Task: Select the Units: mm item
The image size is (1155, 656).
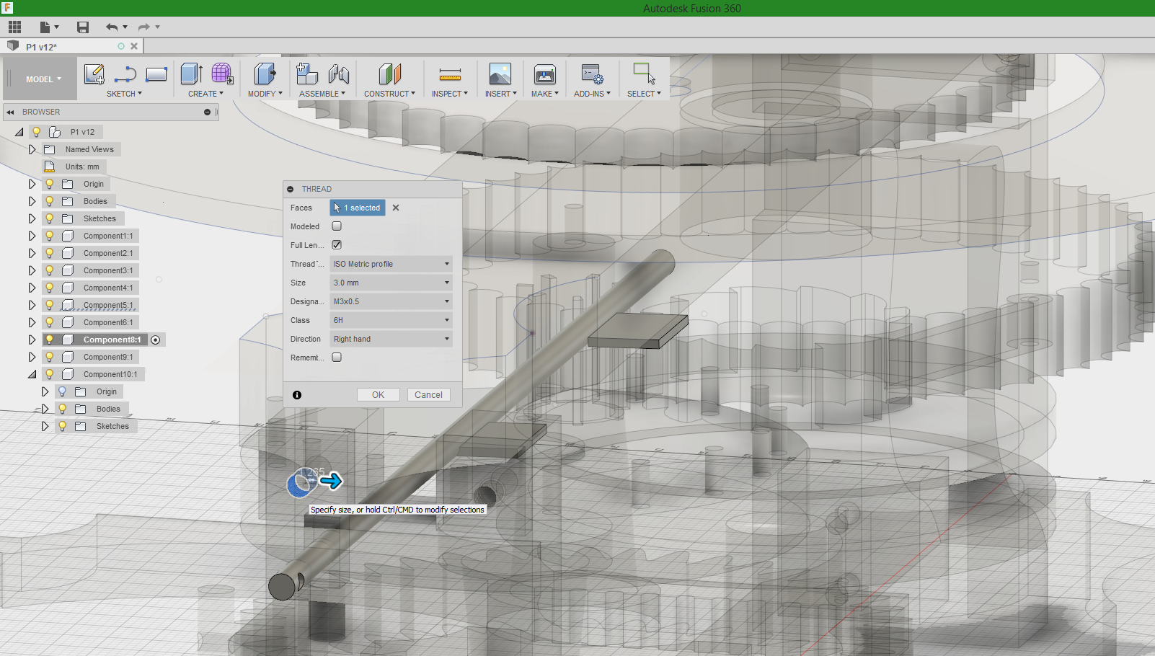Action: click(x=82, y=167)
